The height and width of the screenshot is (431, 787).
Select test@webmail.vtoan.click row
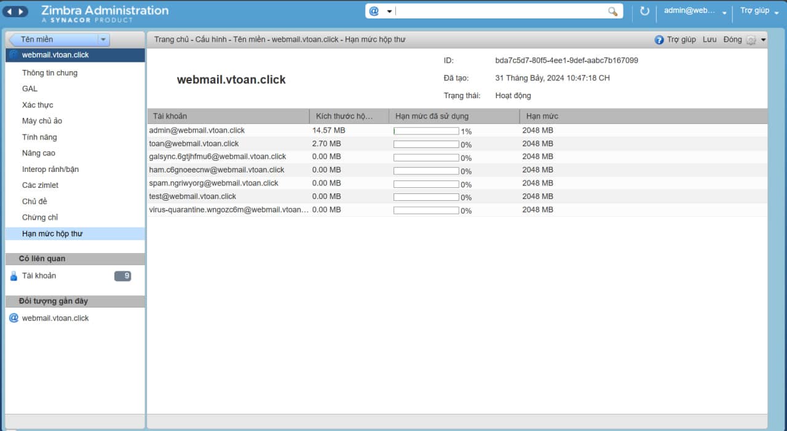click(x=457, y=196)
